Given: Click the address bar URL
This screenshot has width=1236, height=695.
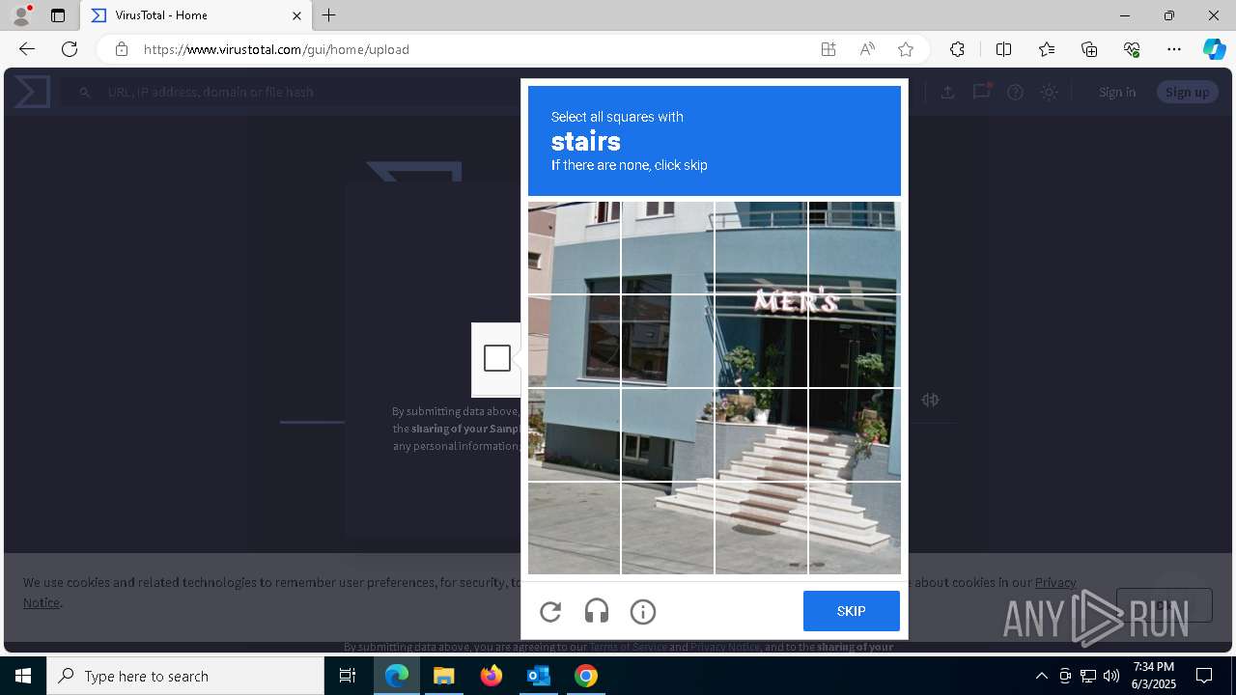Looking at the screenshot, I should [276, 49].
